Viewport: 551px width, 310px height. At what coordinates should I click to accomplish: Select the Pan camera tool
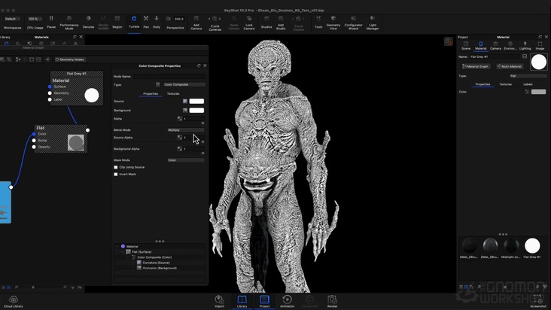pyautogui.click(x=146, y=22)
